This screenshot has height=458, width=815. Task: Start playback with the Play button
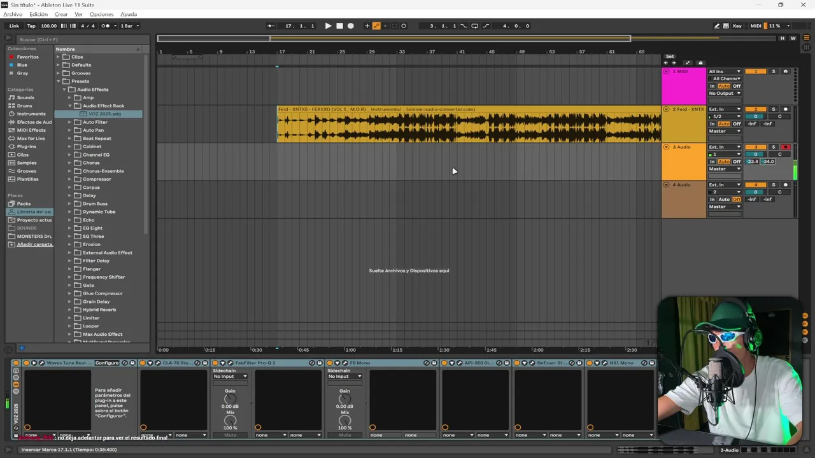328,26
